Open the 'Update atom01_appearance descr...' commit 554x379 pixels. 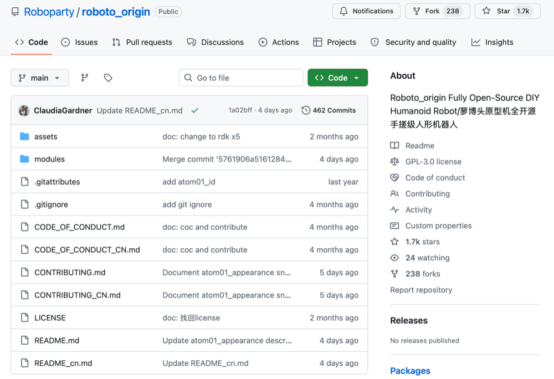coord(227,341)
